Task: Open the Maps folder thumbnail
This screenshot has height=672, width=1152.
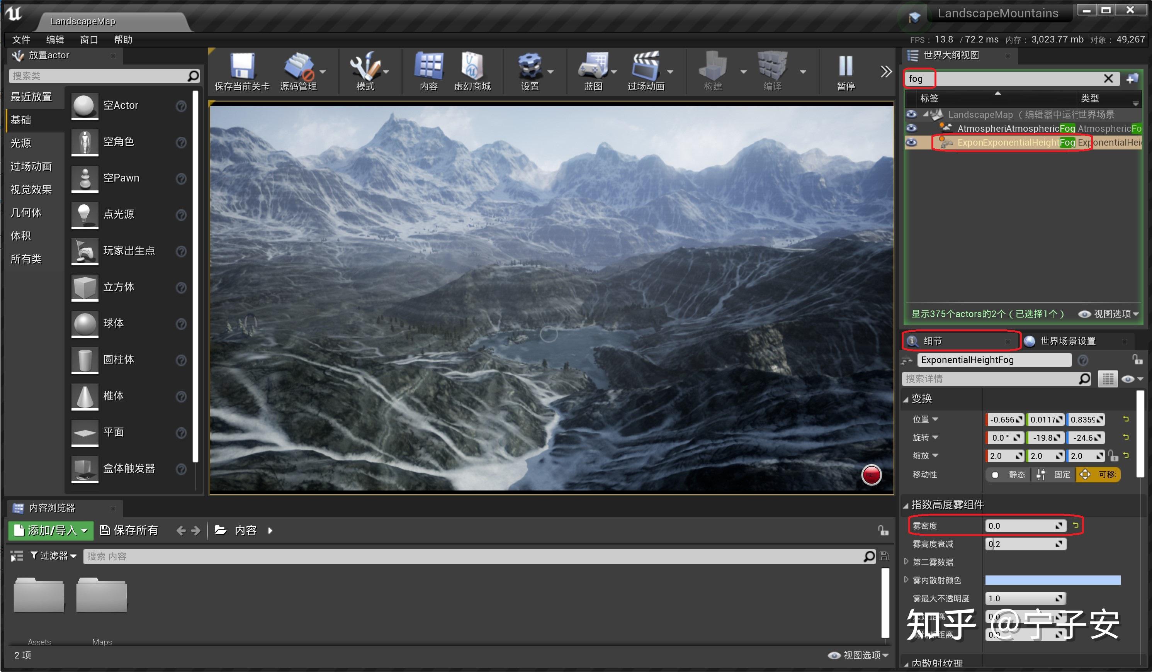Action: [x=102, y=595]
